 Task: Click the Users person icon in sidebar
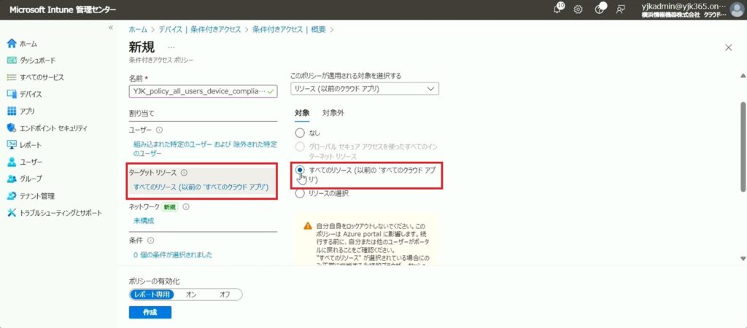point(12,162)
